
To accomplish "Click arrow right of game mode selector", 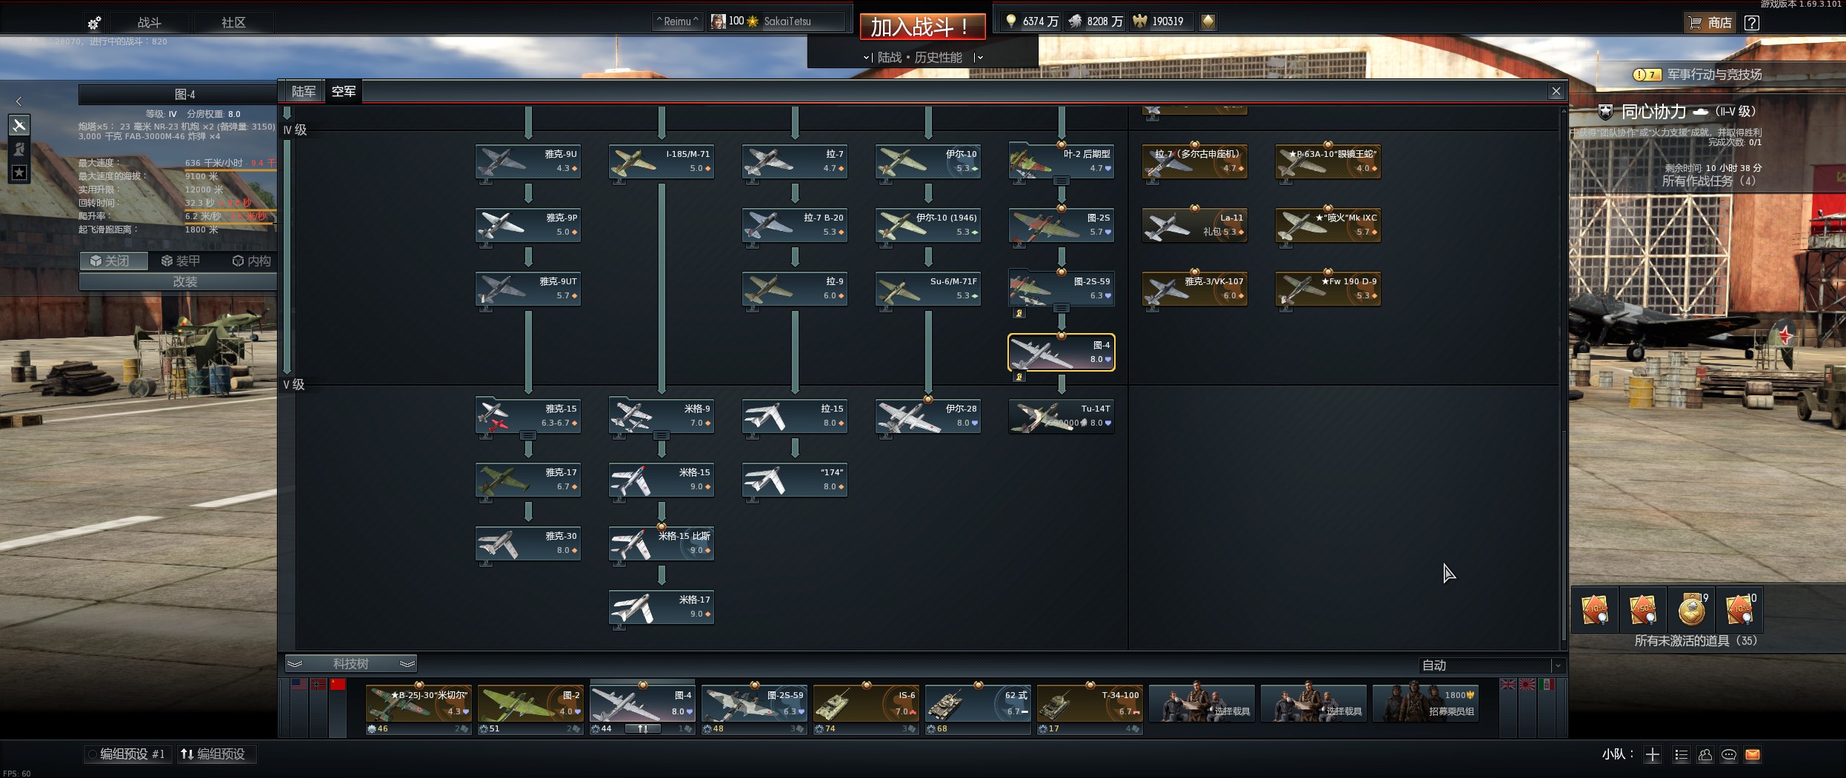I will pos(979,57).
